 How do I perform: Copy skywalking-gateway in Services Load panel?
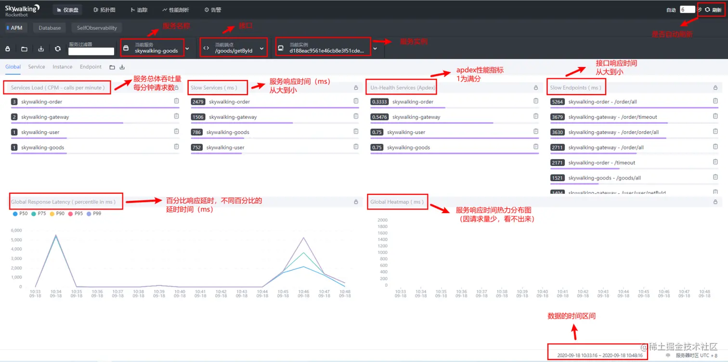pos(176,116)
